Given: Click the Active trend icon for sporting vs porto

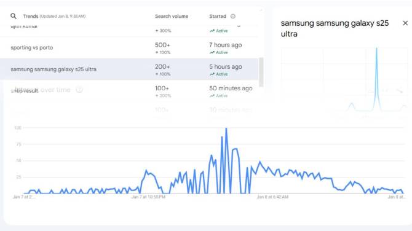Looking at the screenshot, I should point(212,52).
